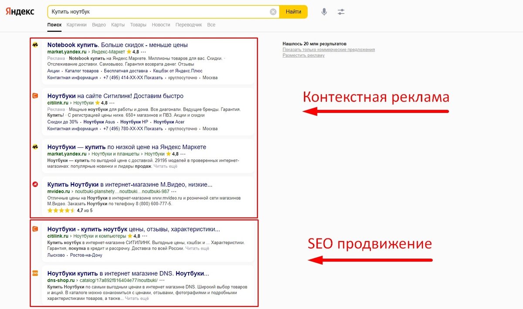Click the 'Разместить рекламу' link

click(x=304, y=55)
